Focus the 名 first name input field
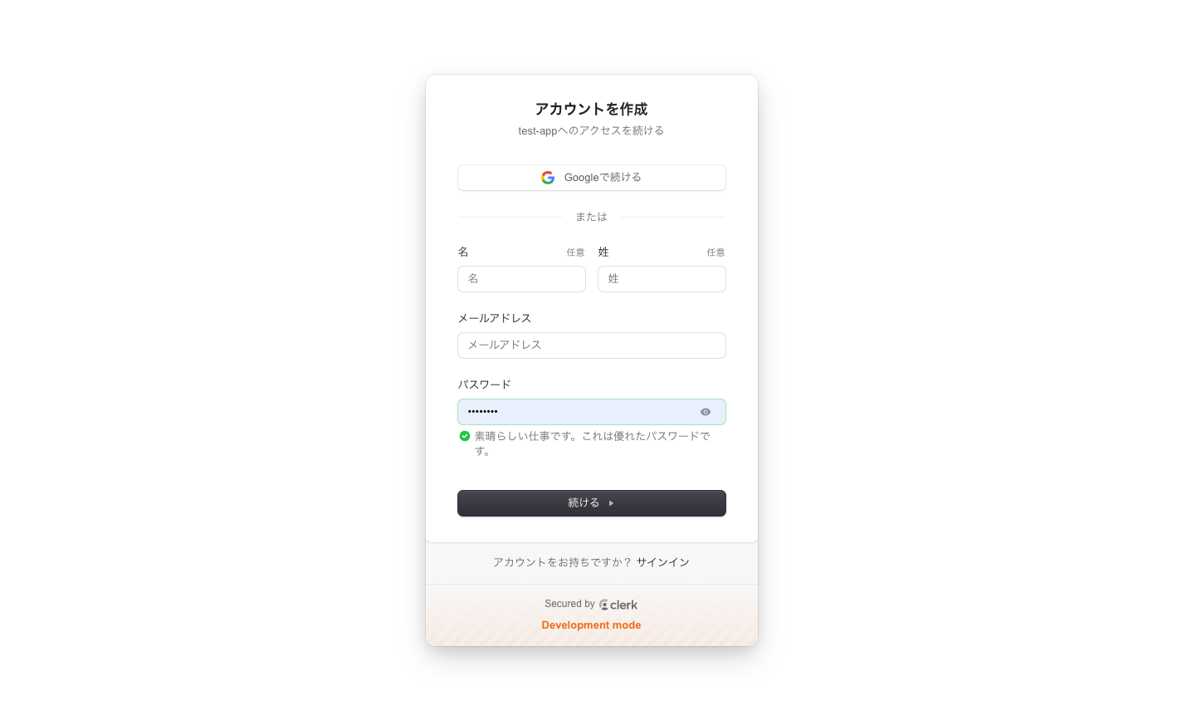 click(521, 279)
